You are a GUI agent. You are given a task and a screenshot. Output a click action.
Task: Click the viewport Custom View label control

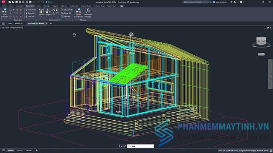[9, 28]
